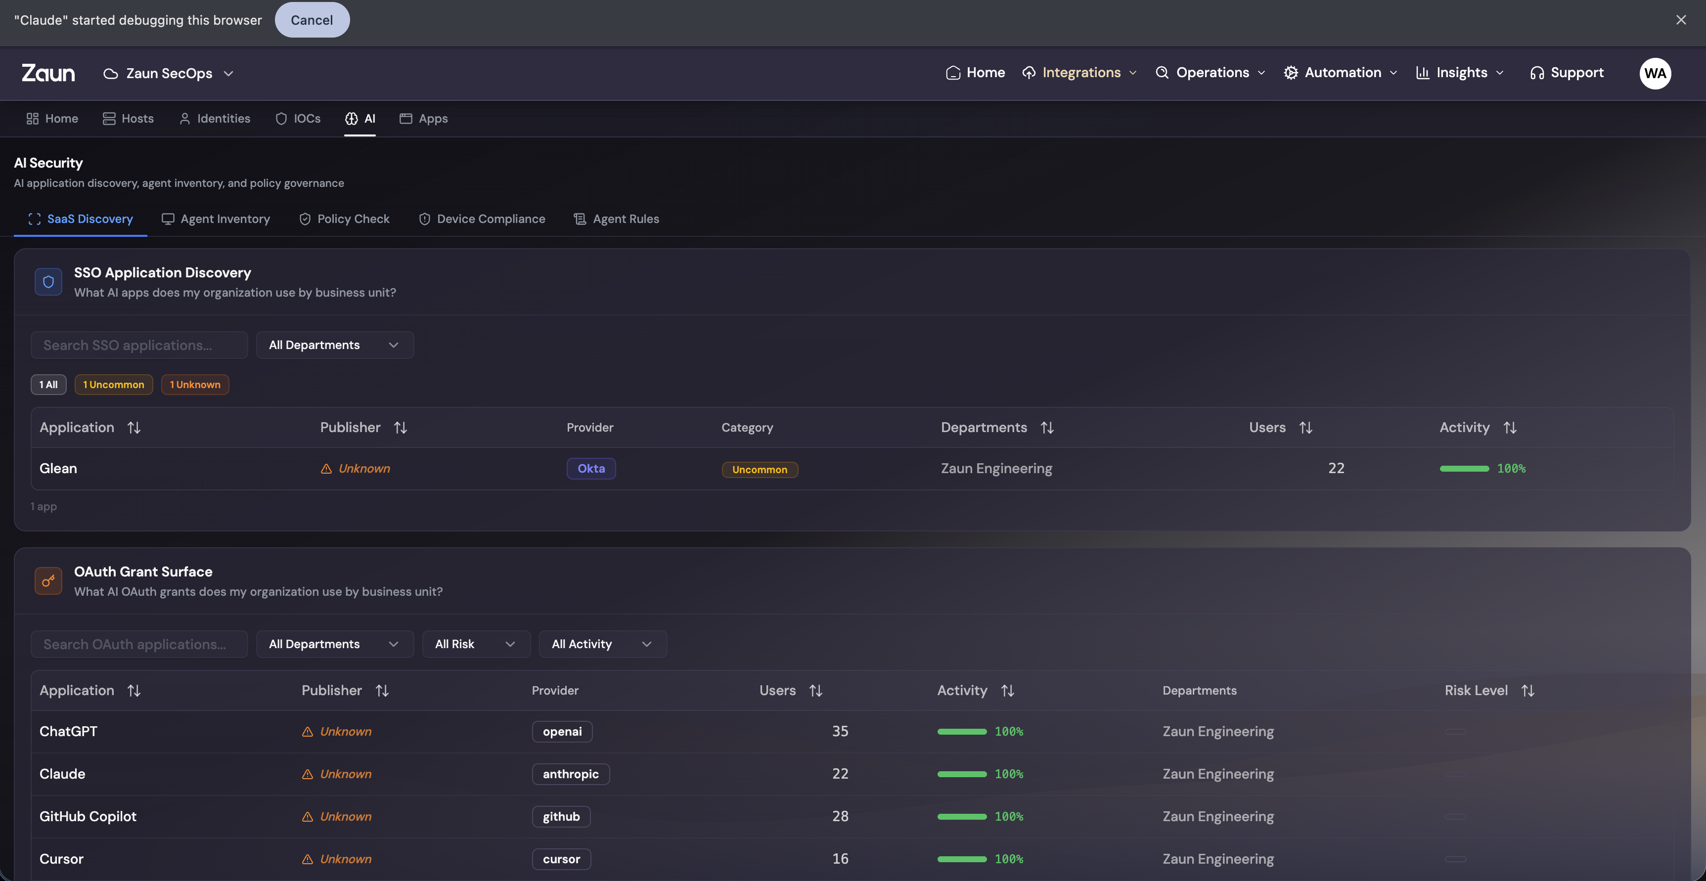Viewport: 1706px width, 881px height.
Task: Sort OAuth table by Activity column
Action: [1007, 690]
